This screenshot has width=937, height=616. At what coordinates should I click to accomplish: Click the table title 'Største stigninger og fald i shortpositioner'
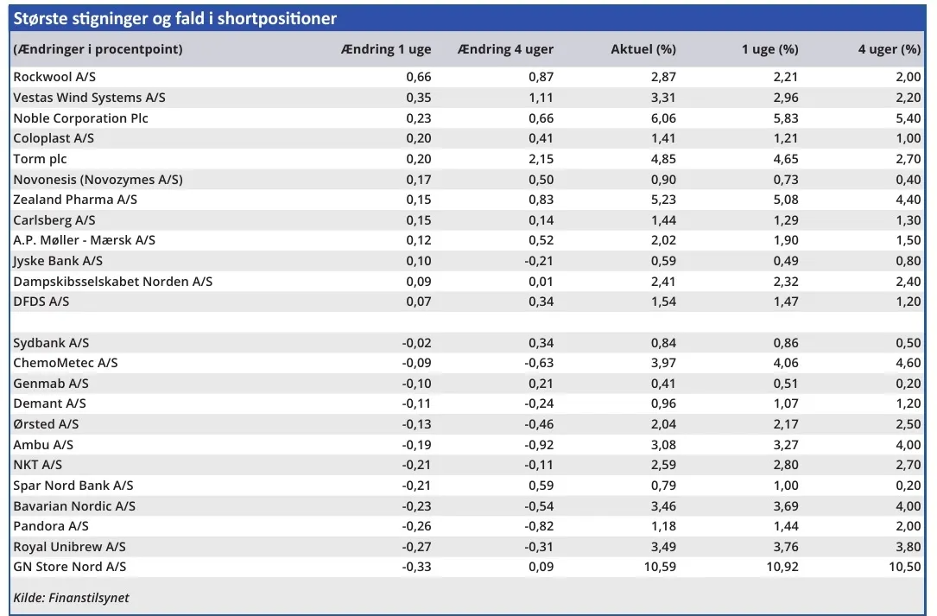coord(175,18)
